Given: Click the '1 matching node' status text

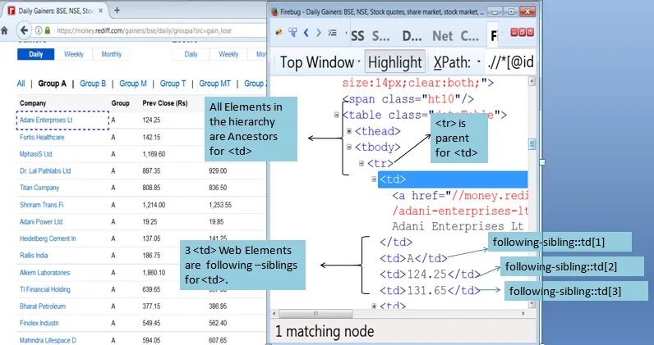Looking at the screenshot, I should click(x=325, y=332).
